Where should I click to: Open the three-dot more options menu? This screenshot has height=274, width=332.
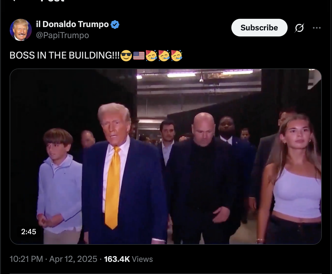click(317, 28)
